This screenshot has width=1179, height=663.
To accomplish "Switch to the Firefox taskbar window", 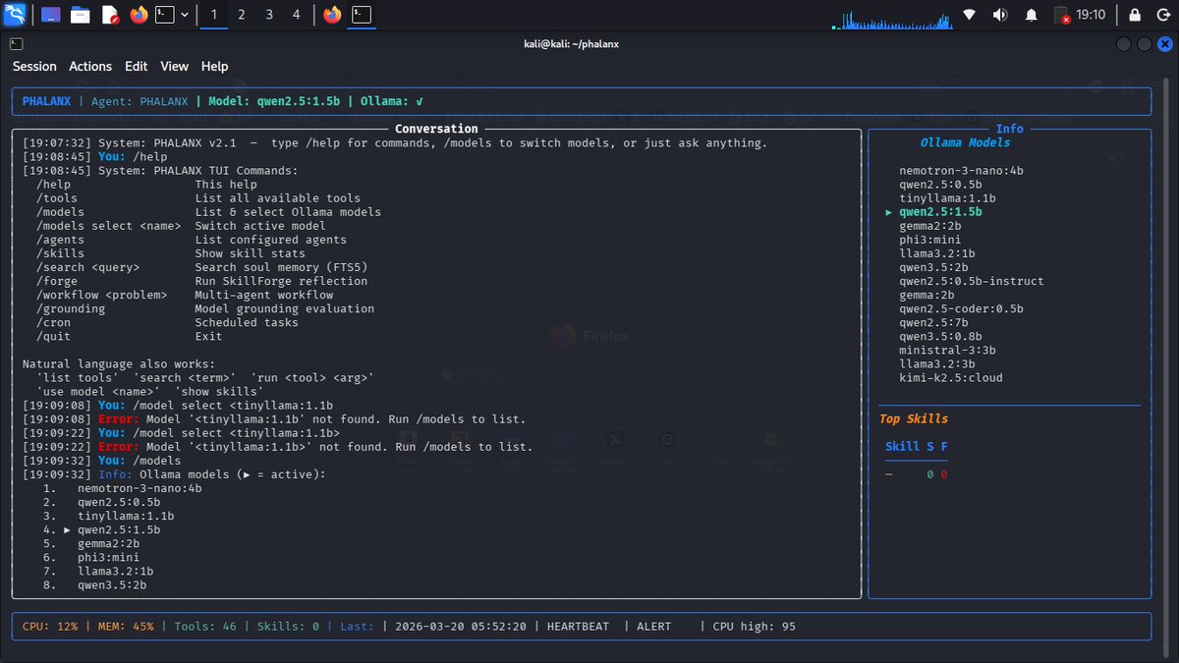I will pos(332,15).
